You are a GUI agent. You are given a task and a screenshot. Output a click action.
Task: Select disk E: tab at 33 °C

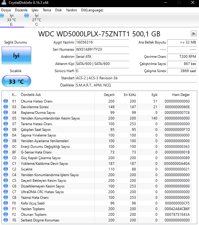pos(12,20)
